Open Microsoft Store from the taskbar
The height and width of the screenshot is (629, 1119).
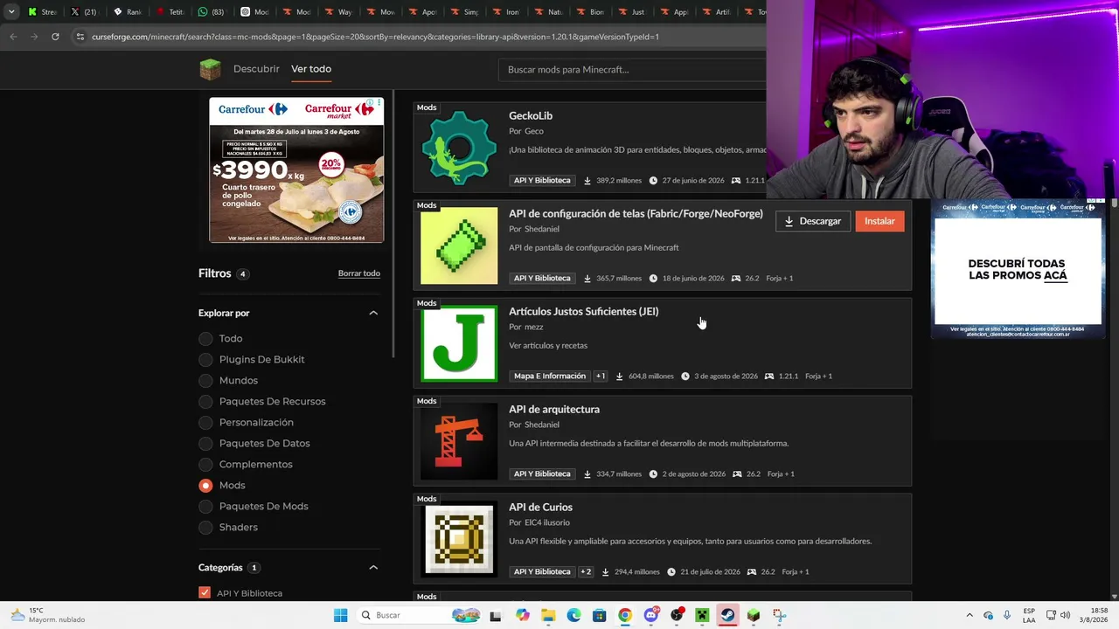[599, 615]
